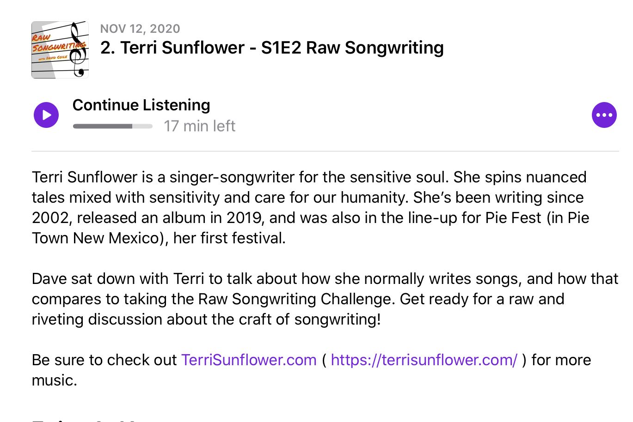
Task: Click the 'Be sure to check out' text
Action: coord(104,360)
